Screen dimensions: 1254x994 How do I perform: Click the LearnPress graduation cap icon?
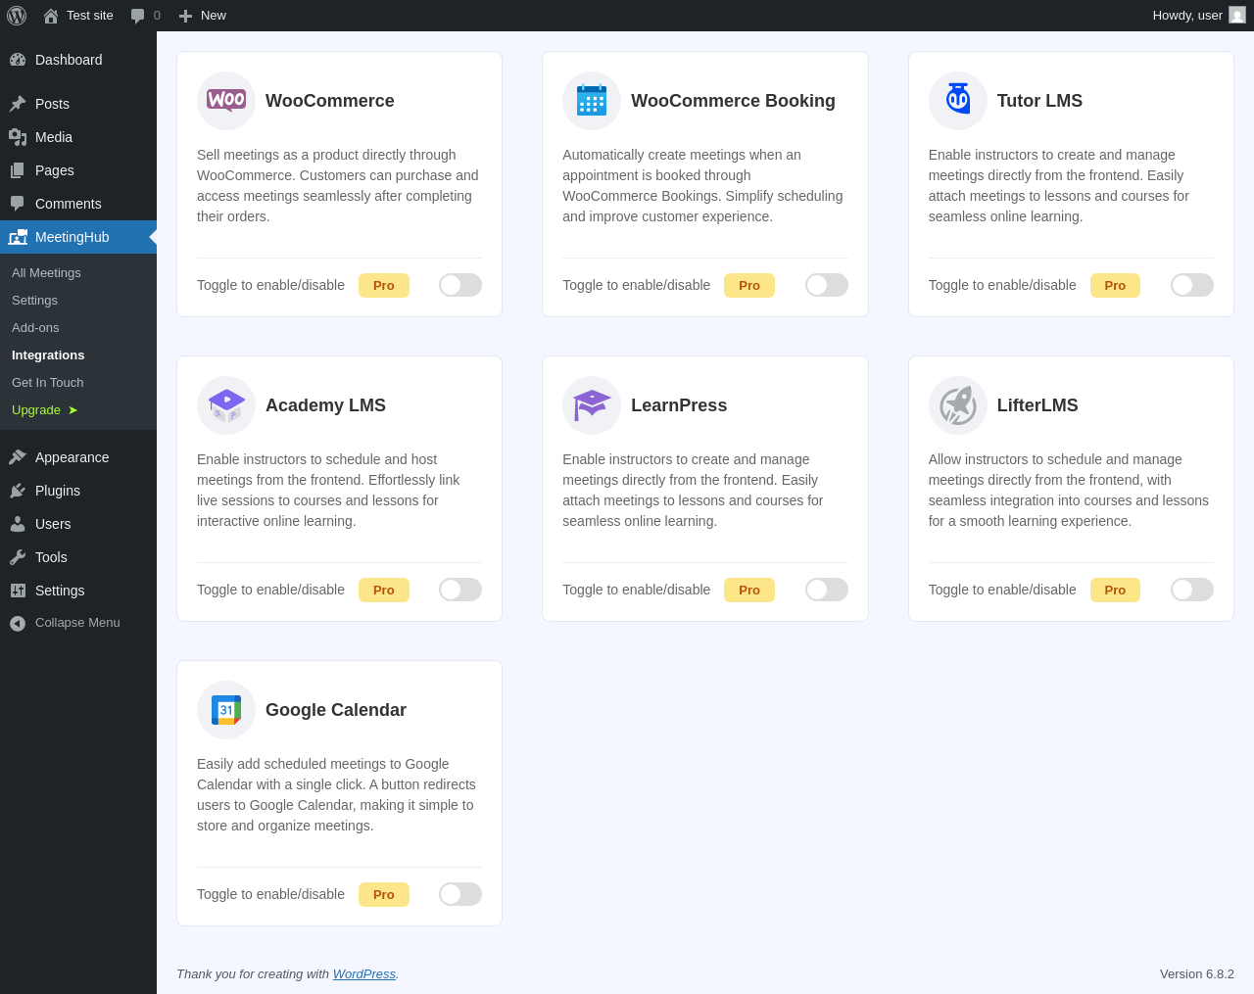592,405
